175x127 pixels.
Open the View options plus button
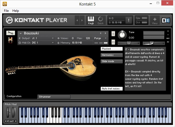pos(155,20)
